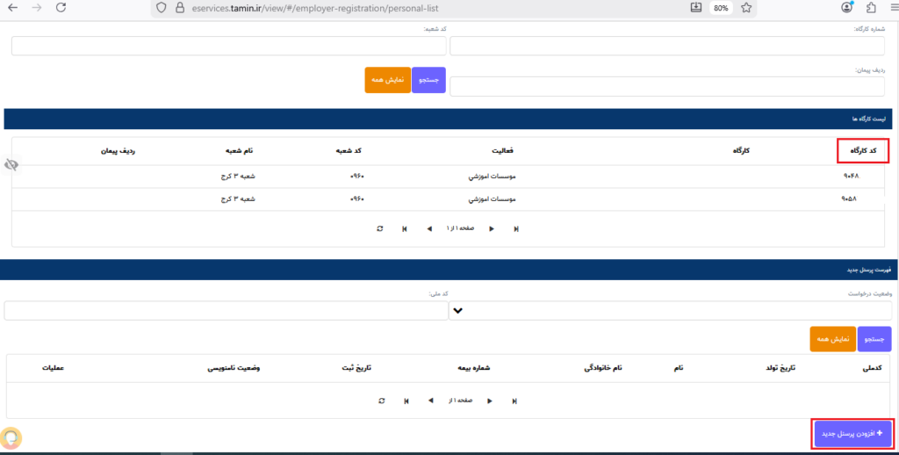Image resolution: width=899 pixels, height=455 pixels.
Task: Click the ردیف پیمان column header
Action: 119,151
